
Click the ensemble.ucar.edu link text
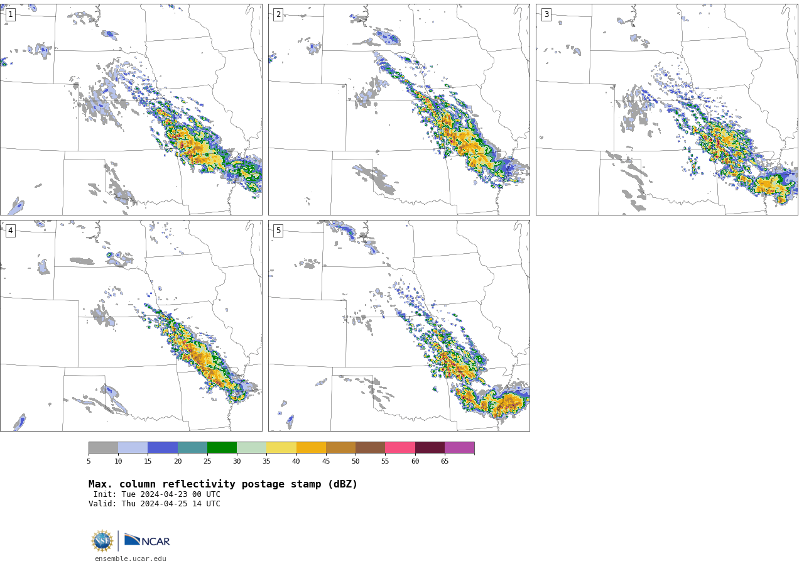pyautogui.click(x=131, y=558)
